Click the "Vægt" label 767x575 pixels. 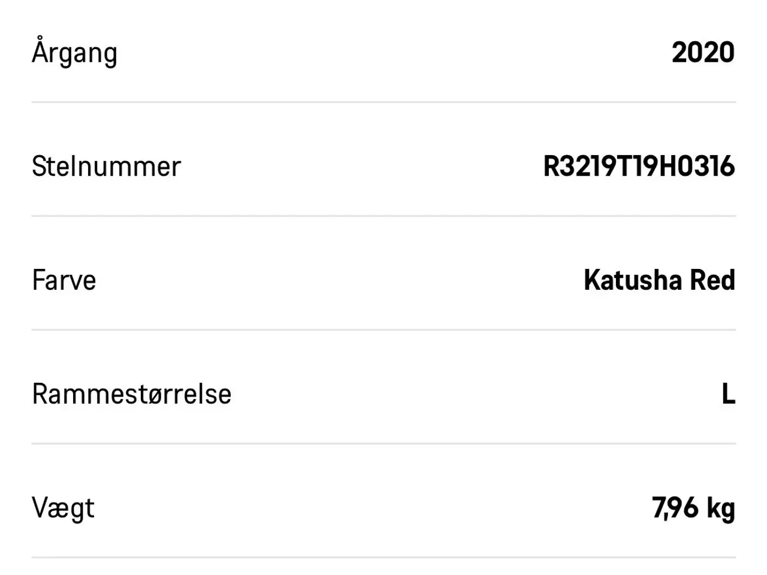(63, 509)
